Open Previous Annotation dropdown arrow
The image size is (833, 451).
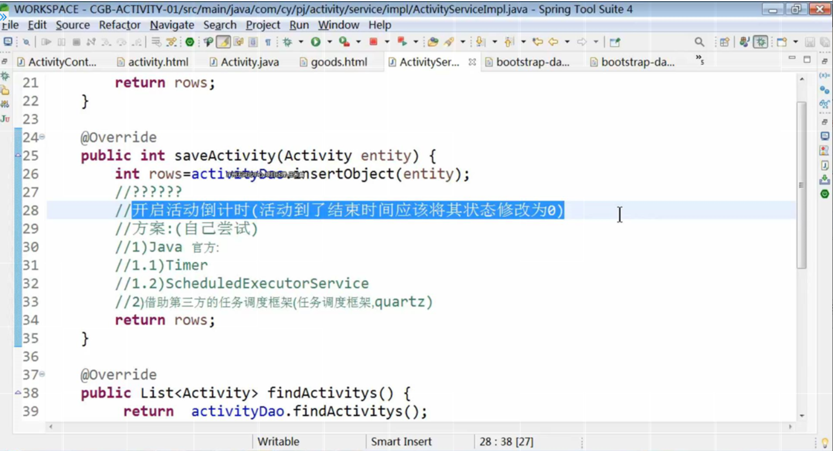[523, 42]
